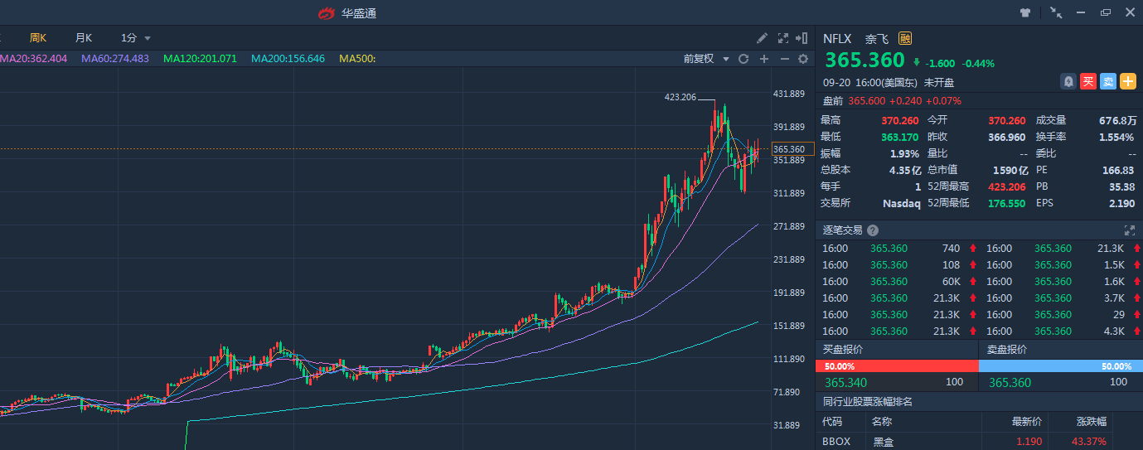Switch to 月K monthly chart
Image resolution: width=1143 pixels, height=450 pixels.
(x=84, y=38)
